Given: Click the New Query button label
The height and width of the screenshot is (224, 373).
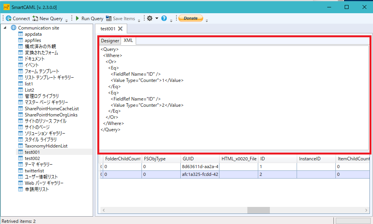Looking at the screenshot, I should point(51,18).
